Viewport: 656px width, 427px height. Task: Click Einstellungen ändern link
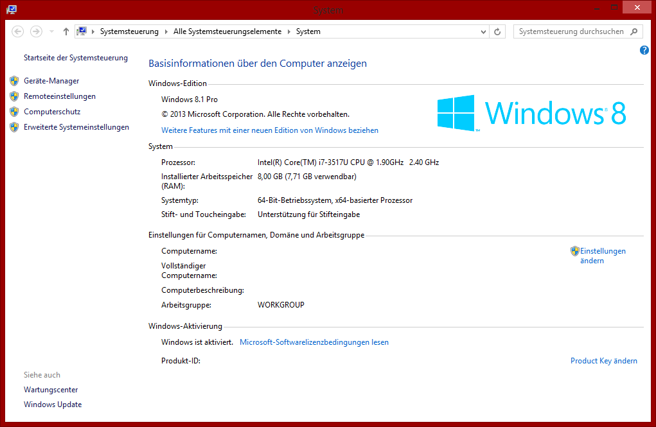[603, 256]
